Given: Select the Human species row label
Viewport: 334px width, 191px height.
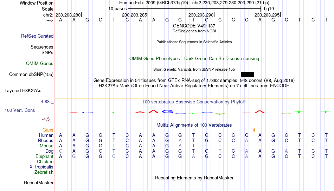Looking at the screenshot, I should (x=46, y=135).
